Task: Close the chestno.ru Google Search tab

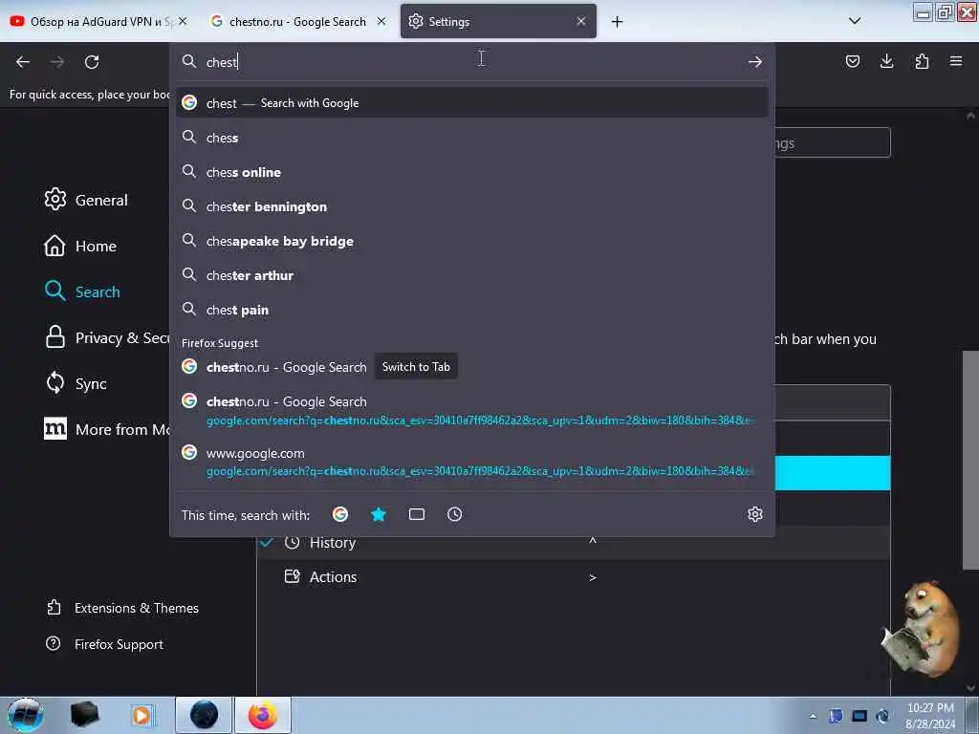Action: pos(381,21)
